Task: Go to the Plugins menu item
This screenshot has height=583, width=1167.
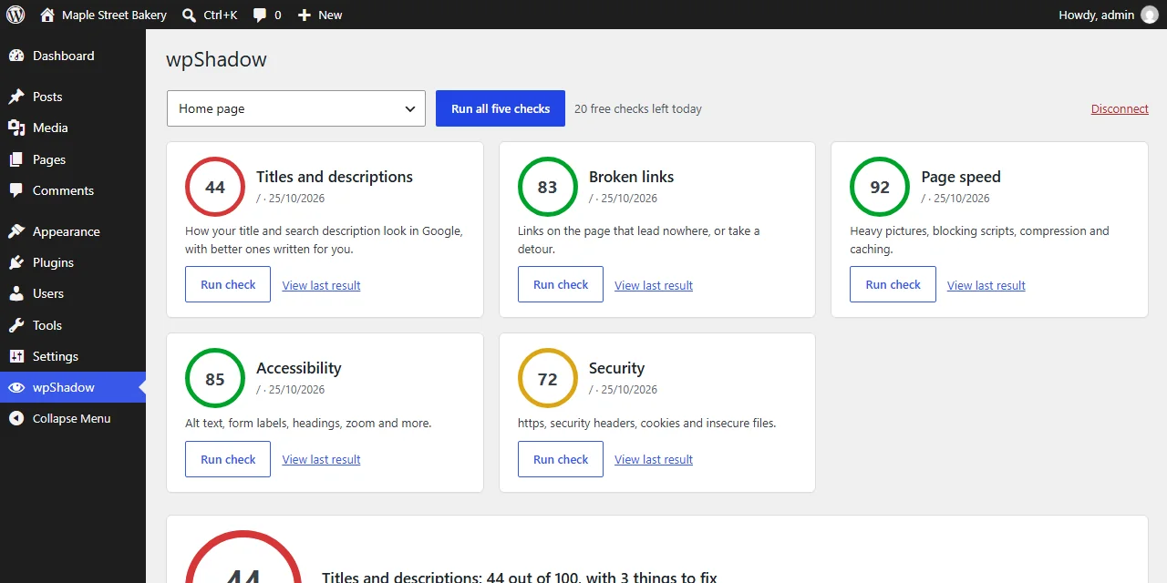Action: pos(73,262)
